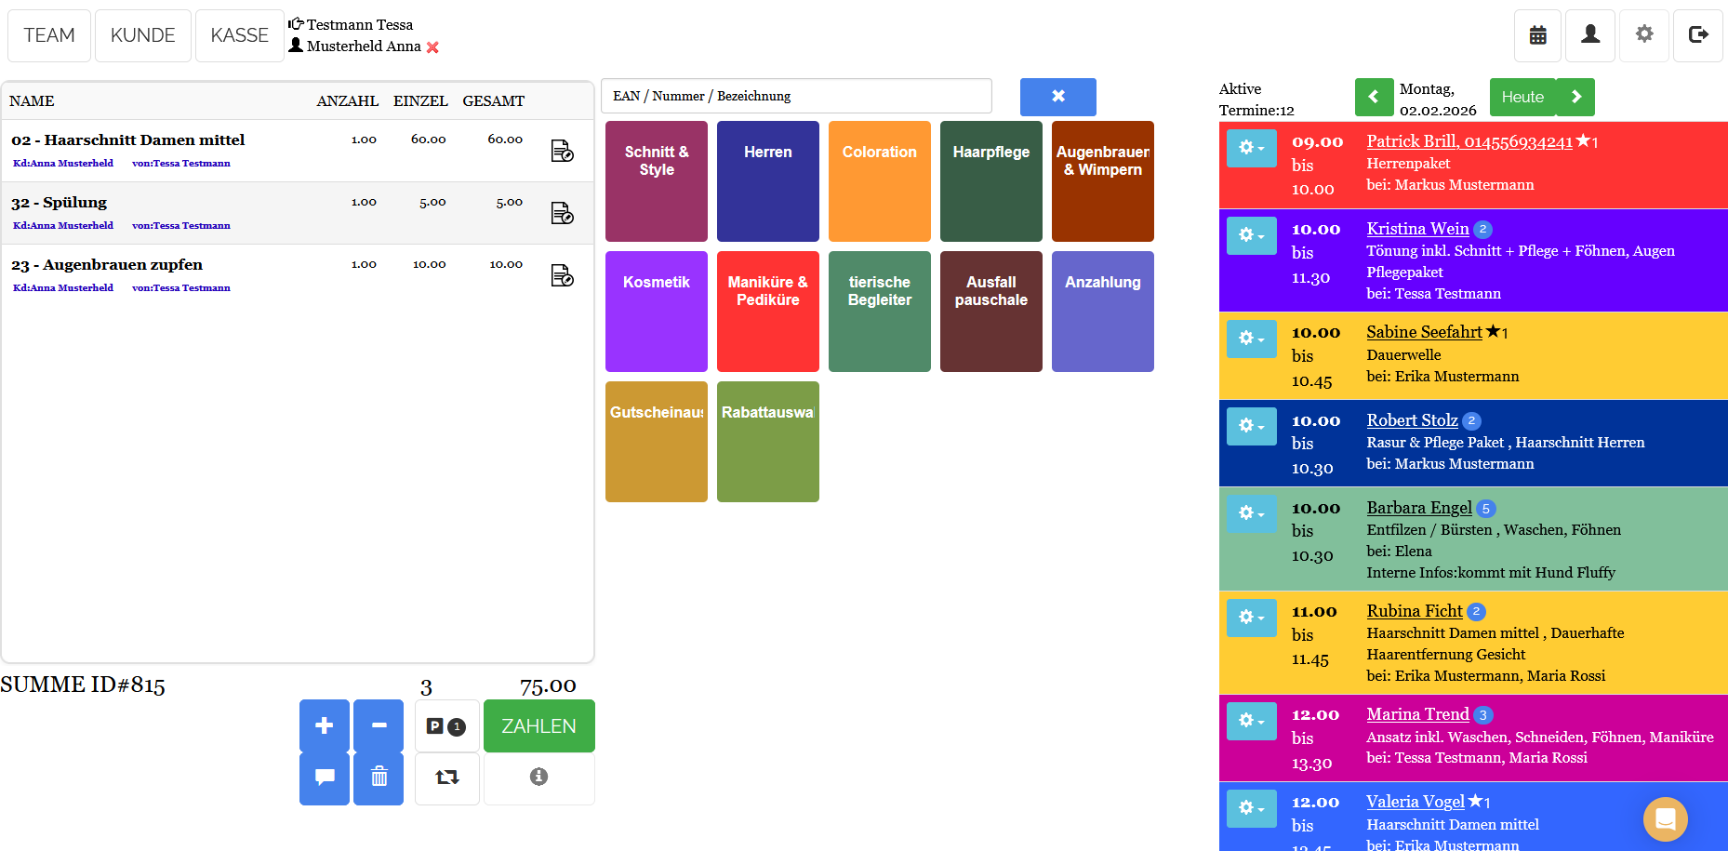Go to the next day with the right arrow
The height and width of the screenshot is (851, 1728).
[x=1575, y=97]
